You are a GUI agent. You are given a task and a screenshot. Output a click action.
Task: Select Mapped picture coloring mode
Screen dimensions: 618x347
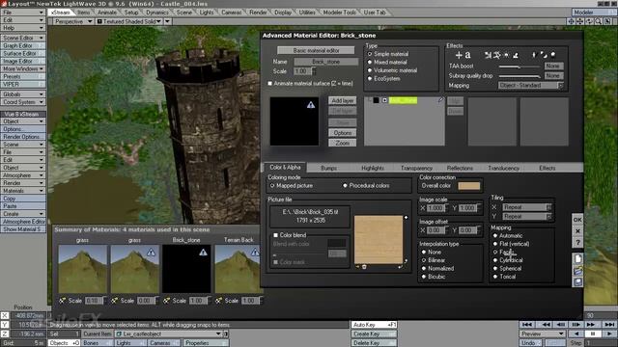coord(292,186)
